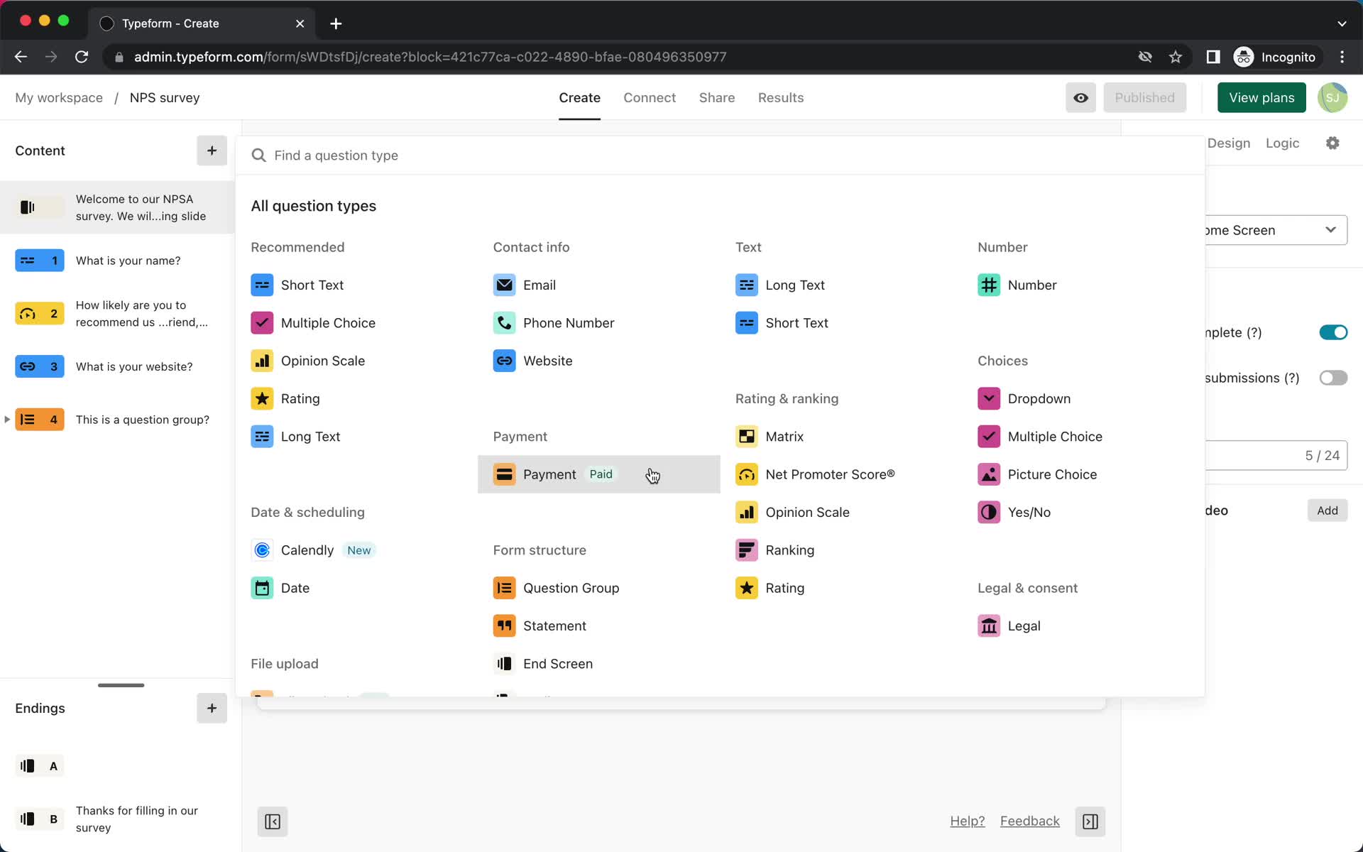
Task: Pick Opinion Scale under Recommended
Action: 308,361
